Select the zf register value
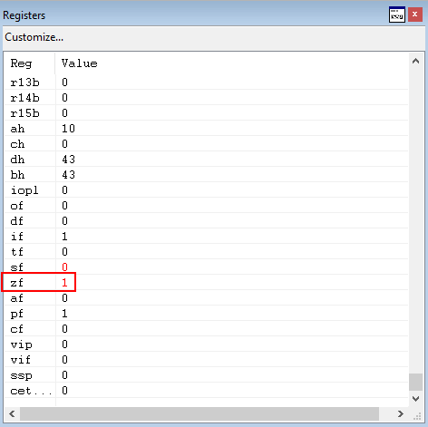The width and height of the screenshot is (428, 427). (64, 283)
